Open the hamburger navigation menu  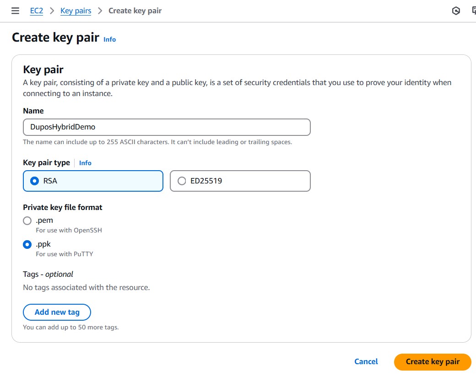[15, 11]
